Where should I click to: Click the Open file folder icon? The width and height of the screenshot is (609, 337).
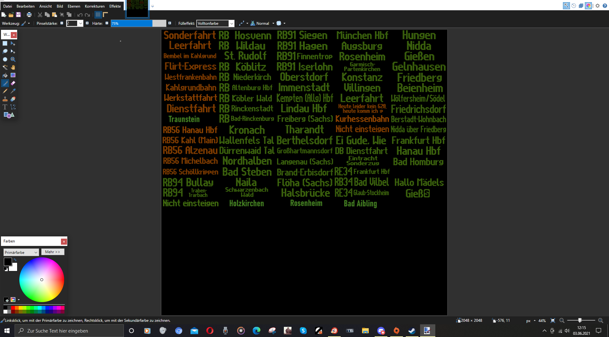click(11, 15)
